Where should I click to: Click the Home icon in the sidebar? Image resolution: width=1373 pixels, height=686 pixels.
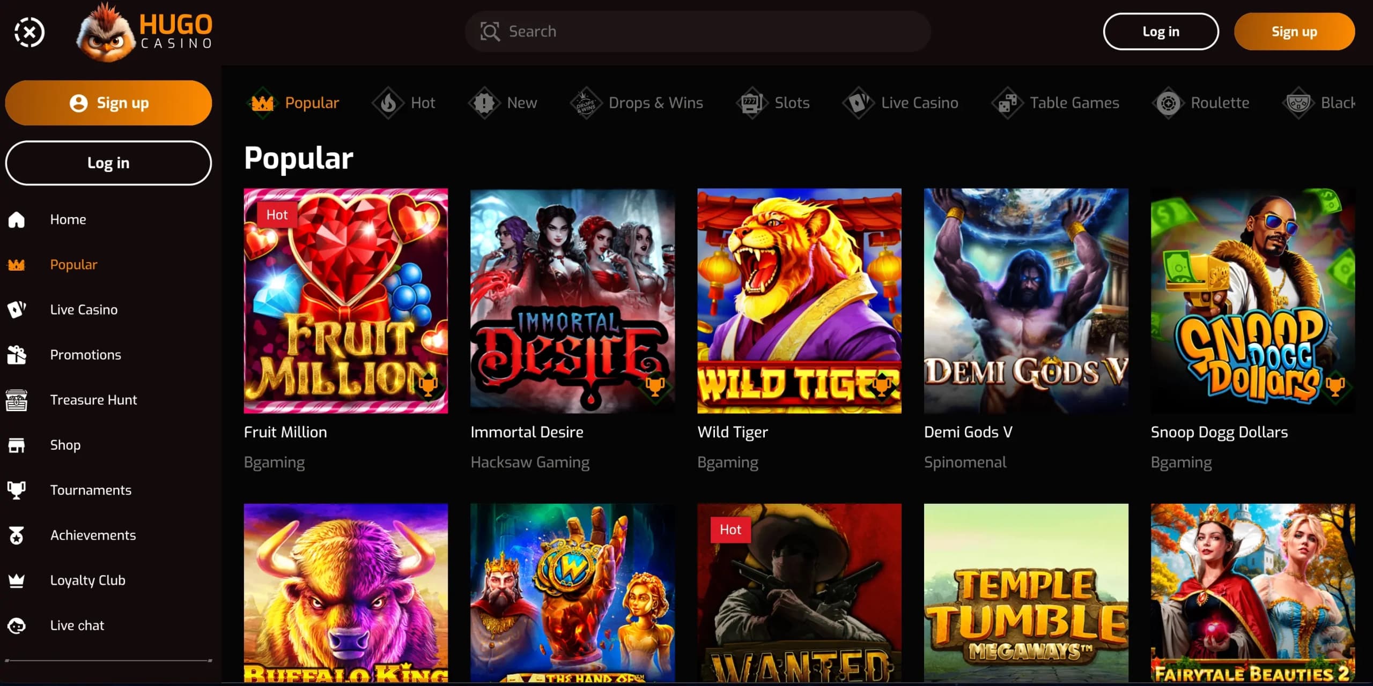tap(17, 219)
